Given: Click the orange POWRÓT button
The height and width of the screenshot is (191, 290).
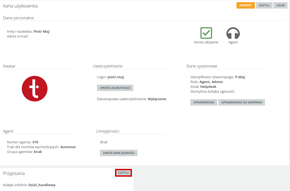Looking at the screenshot, I should 245,5.
